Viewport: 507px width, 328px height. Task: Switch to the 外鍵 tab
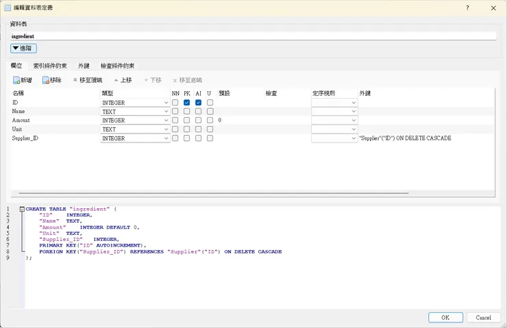[84, 66]
